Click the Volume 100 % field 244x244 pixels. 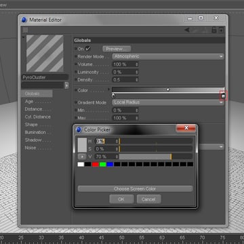(x=123, y=64)
